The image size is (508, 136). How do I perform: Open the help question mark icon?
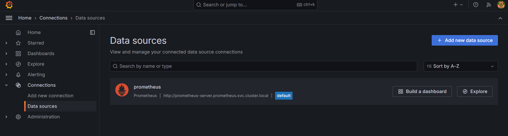(476, 5)
